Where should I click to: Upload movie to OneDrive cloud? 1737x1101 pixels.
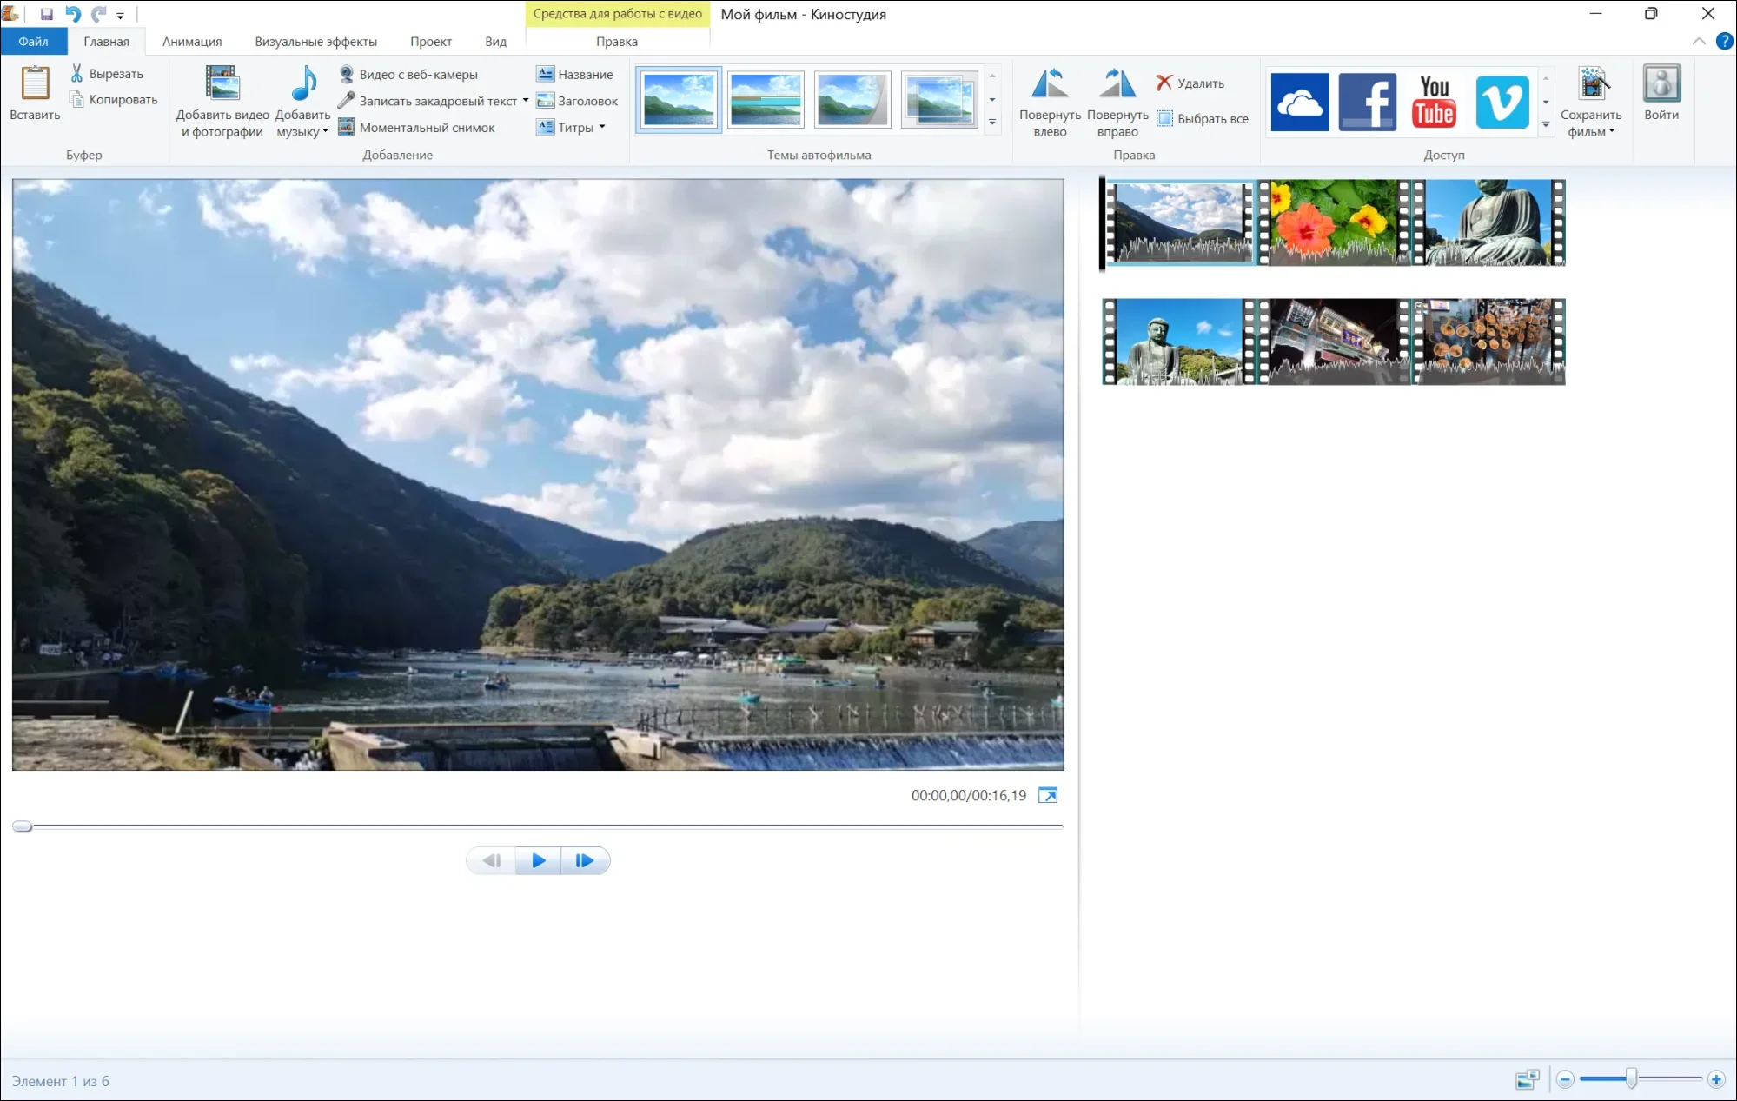(1299, 102)
